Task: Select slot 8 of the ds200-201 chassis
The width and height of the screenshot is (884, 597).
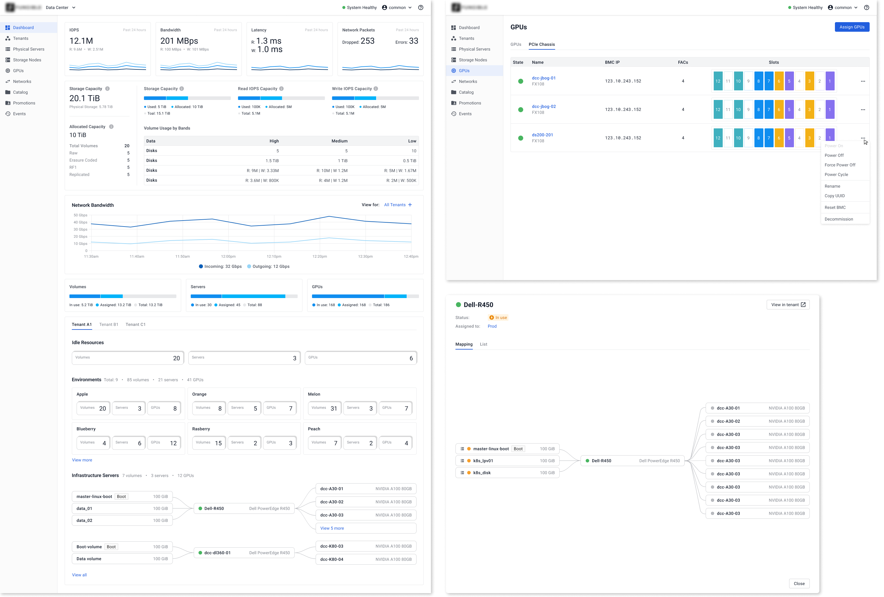Action: coord(758,138)
